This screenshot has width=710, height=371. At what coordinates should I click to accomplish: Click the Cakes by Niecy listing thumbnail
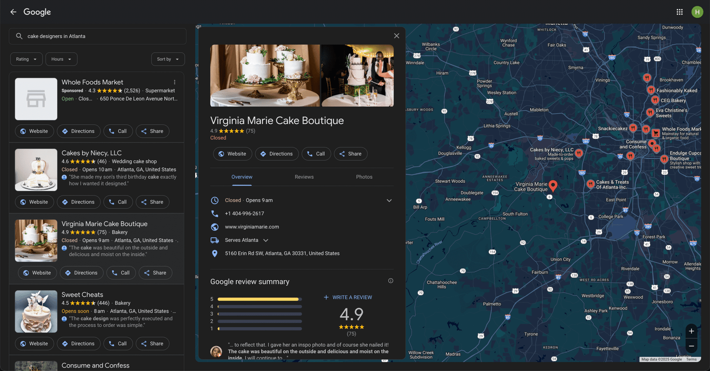36,170
